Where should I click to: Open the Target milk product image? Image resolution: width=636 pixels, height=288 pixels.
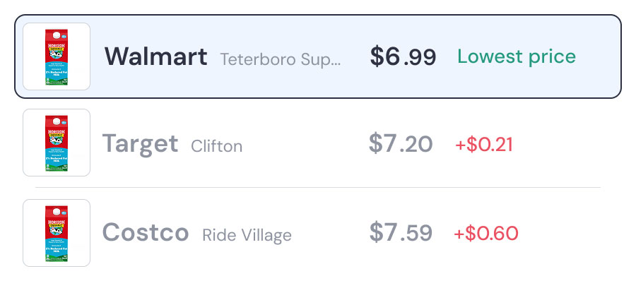pos(57,143)
